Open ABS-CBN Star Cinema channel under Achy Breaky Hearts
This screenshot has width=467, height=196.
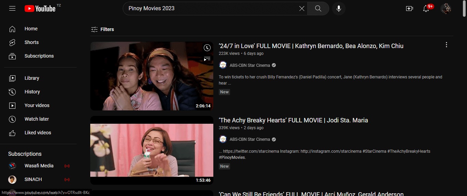point(250,139)
